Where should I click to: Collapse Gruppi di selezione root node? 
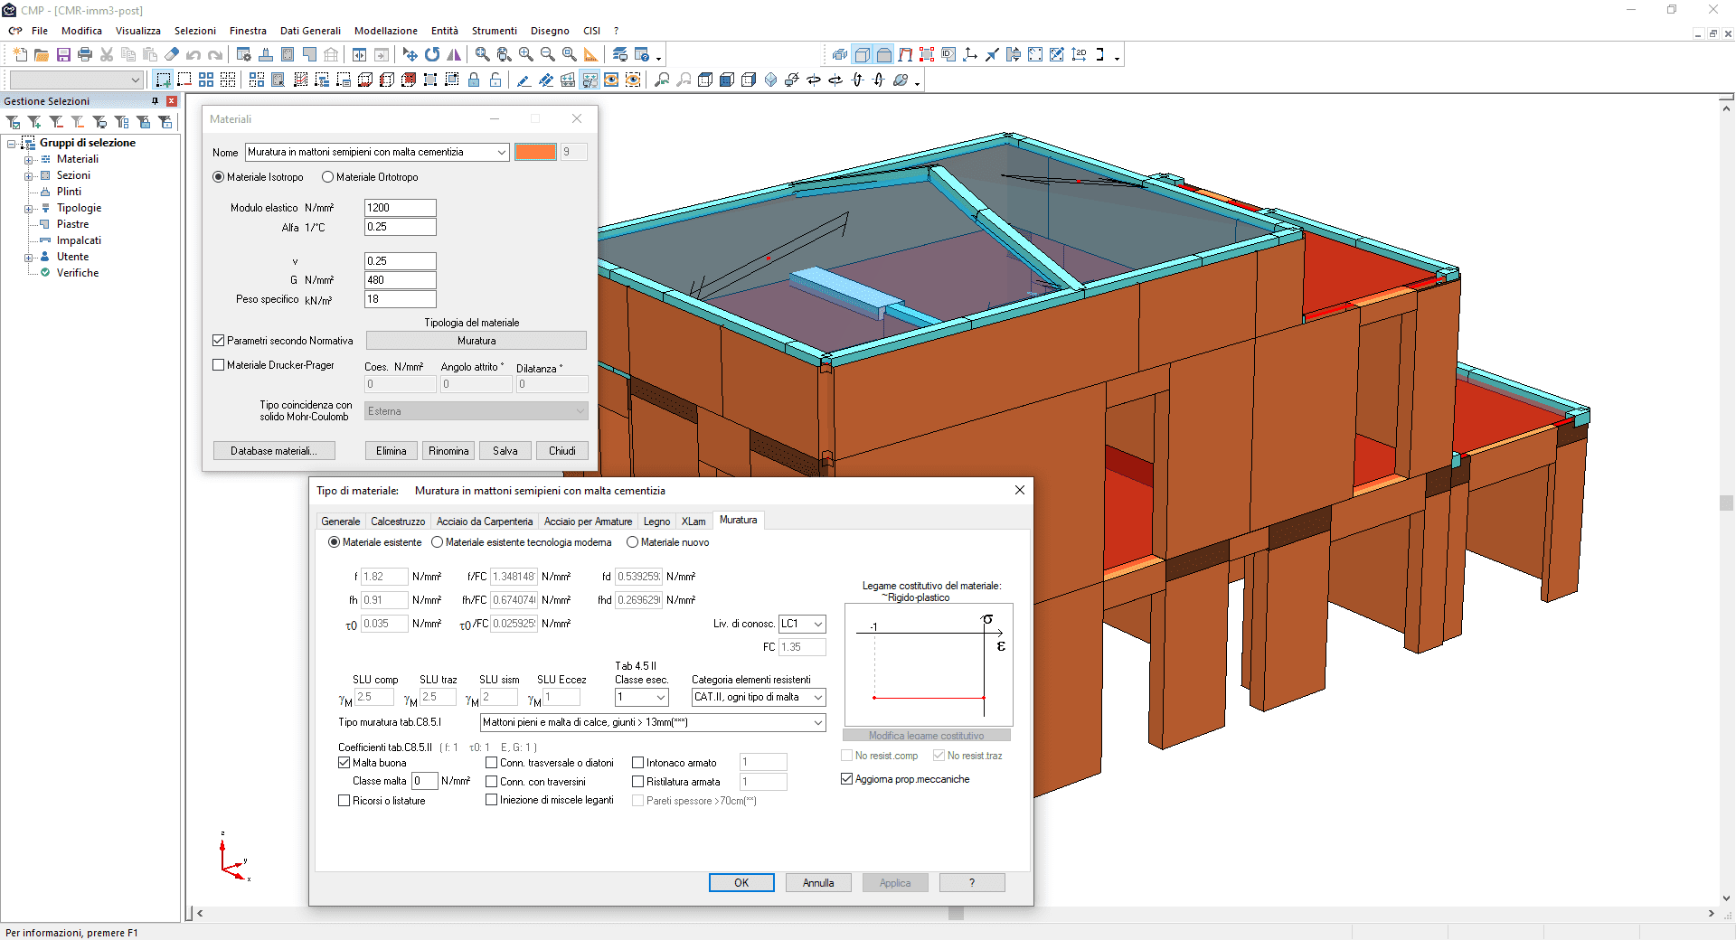[x=11, y=144]
